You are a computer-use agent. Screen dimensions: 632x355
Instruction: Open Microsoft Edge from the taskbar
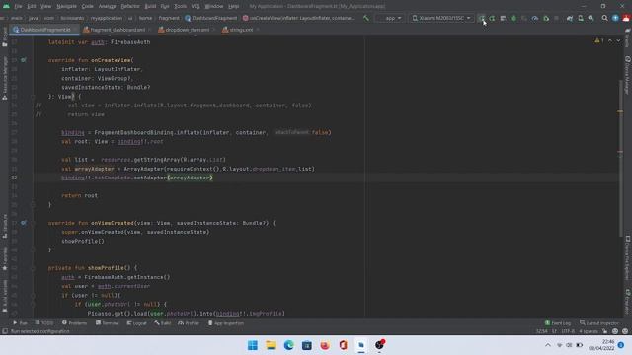pyautogui.click(x=288, y=345)
